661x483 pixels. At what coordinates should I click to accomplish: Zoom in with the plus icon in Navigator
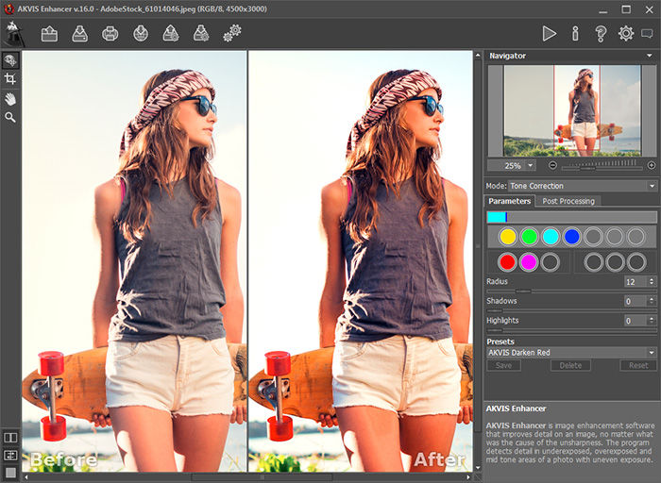click(x=652, y=165)
